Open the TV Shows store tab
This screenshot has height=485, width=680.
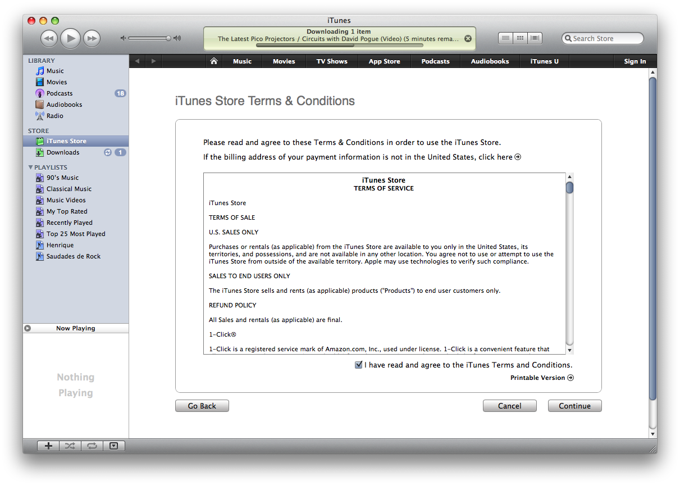pos(332,61)
